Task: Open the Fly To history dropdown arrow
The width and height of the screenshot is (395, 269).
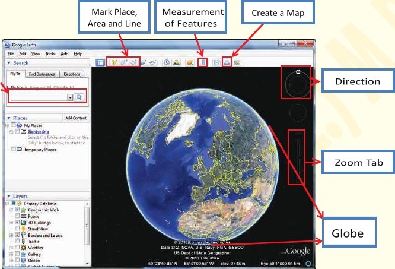Action: pyautogui.click(x=70, y=97)
